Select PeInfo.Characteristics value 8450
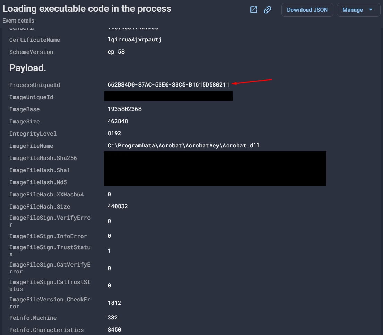The width and height of the screenshot is (383, 335). click(x=114, y=330)
